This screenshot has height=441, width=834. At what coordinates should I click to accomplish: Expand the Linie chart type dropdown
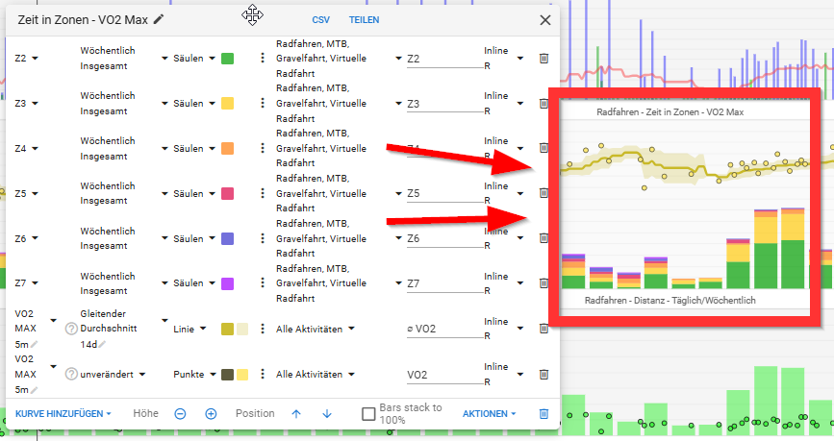[190, 329]
